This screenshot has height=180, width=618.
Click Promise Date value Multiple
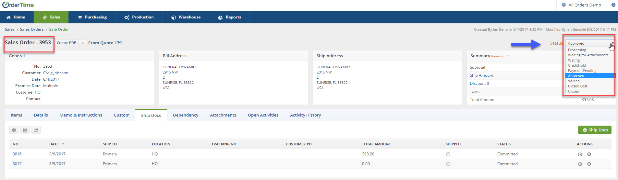point(51,86)
